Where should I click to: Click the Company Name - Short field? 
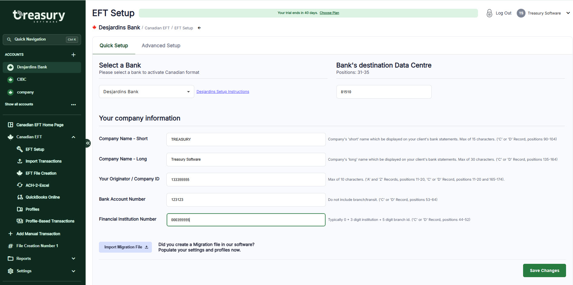(x=246, y=139)
